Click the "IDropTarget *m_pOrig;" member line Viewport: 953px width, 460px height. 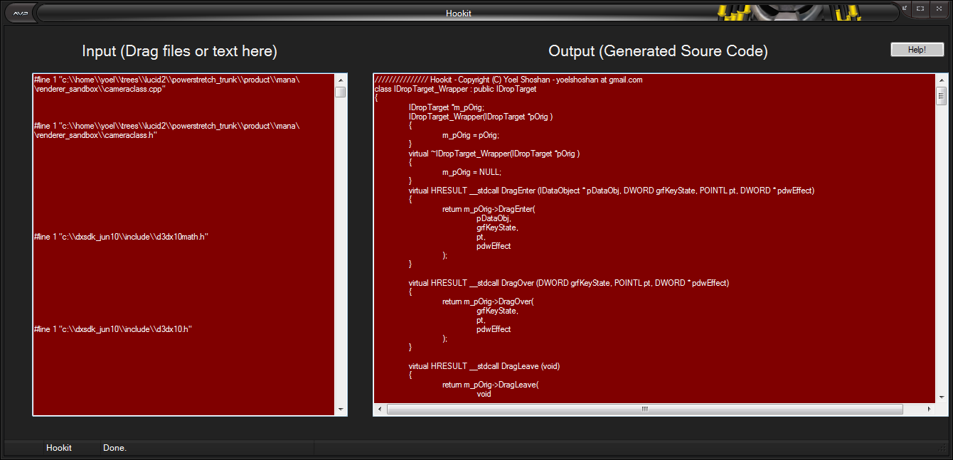pyautogui.click(x=446, y=107)
